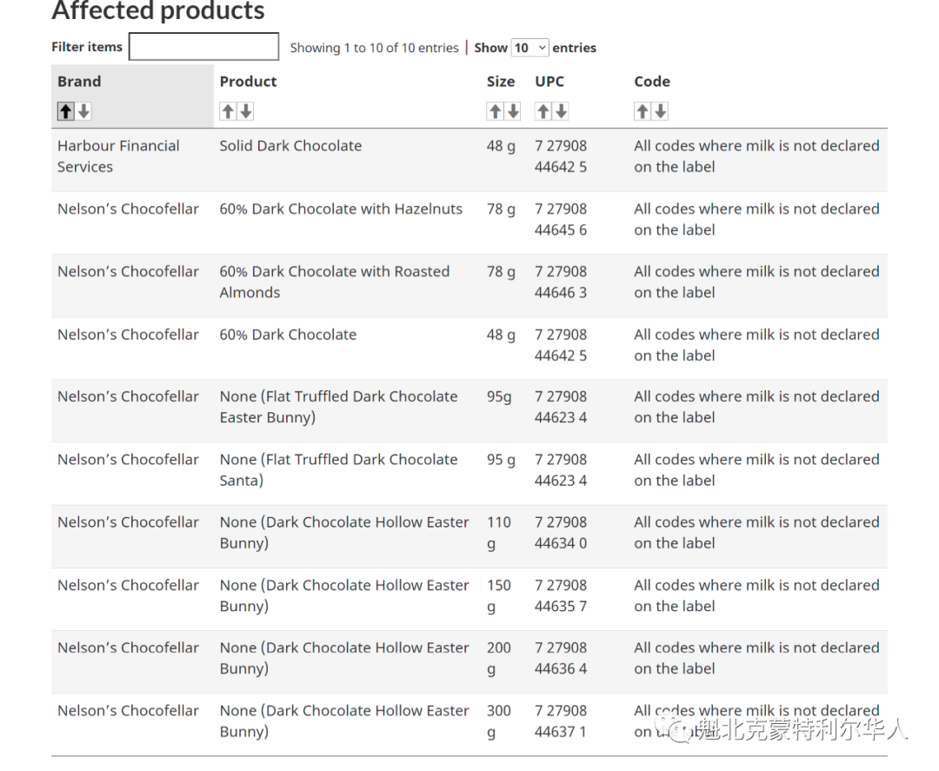Click the Code column header
939x771 pixels.
point(652,82)
